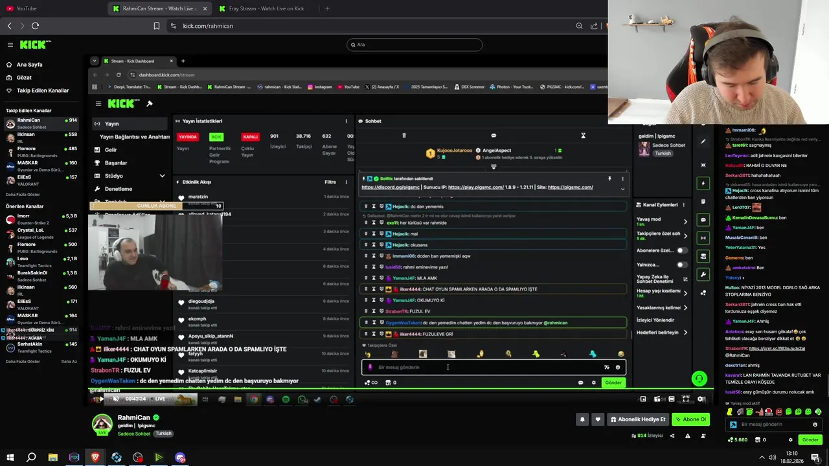
Task: Open the Discord taskbar icon
Action: point(180,458)
